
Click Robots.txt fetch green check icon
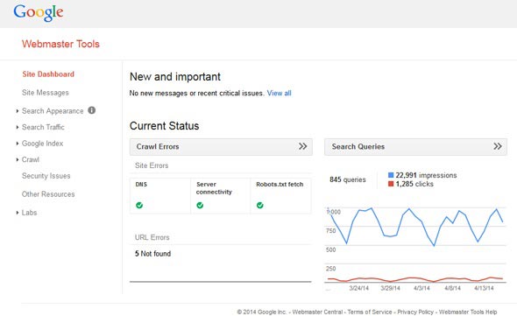pyautogui.click(x=260, y=206)
